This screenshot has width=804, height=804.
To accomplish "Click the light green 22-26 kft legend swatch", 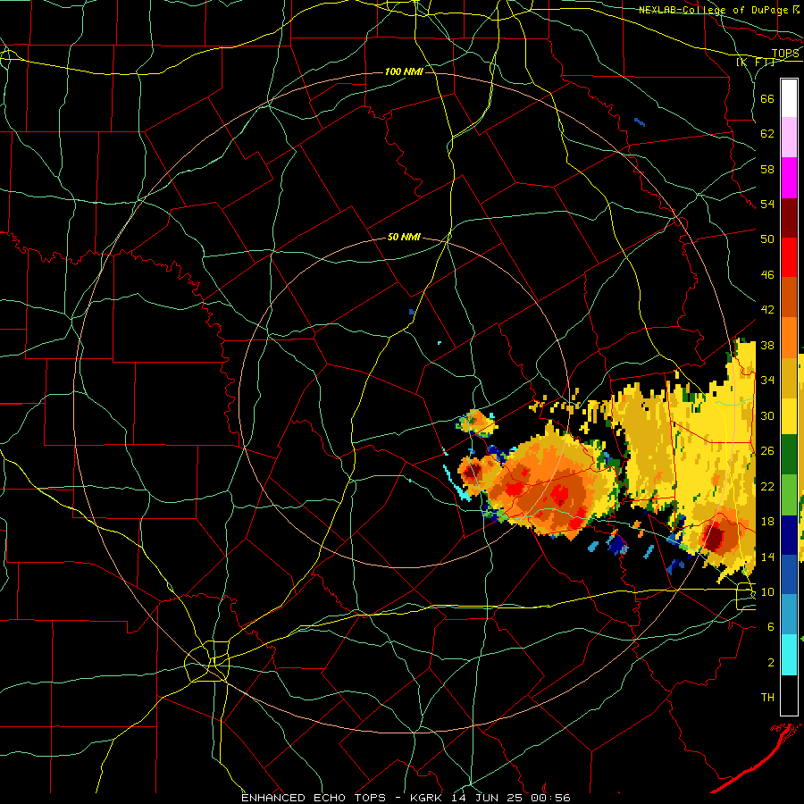I will coord(789,495).
